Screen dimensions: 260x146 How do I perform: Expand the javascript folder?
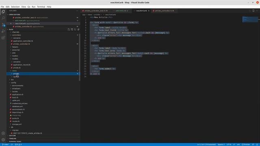16,50
